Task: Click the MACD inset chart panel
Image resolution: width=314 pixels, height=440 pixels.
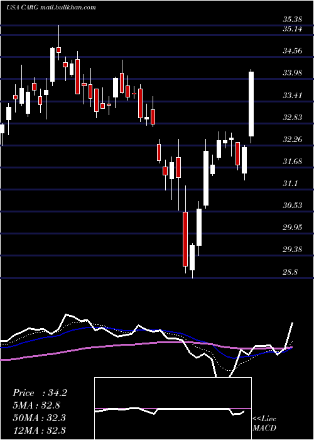Action: (173, 409)
